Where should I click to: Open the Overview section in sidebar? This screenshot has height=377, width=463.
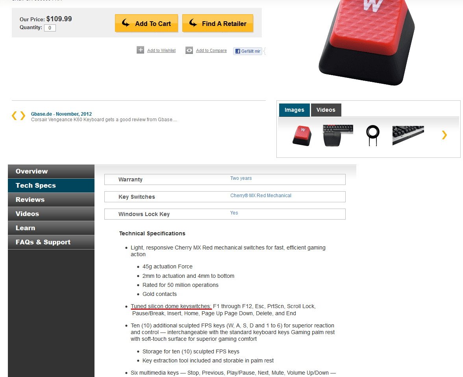click(x=51, y=171)
